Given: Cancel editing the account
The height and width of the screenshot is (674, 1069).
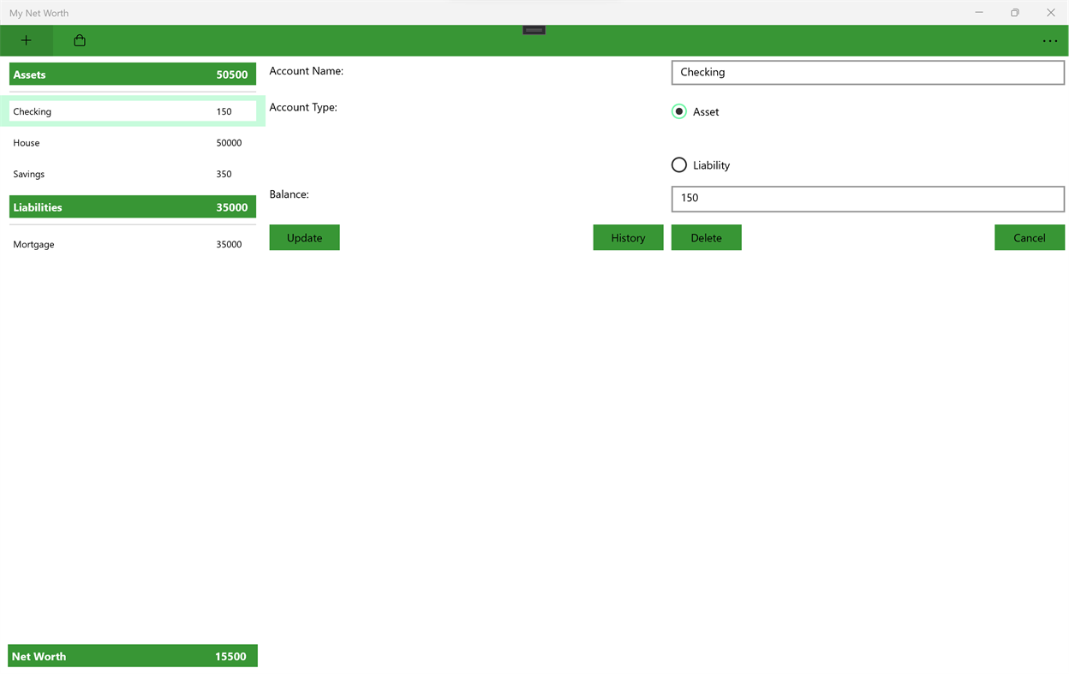Looking at the screenshot, I should (1029, 237).
